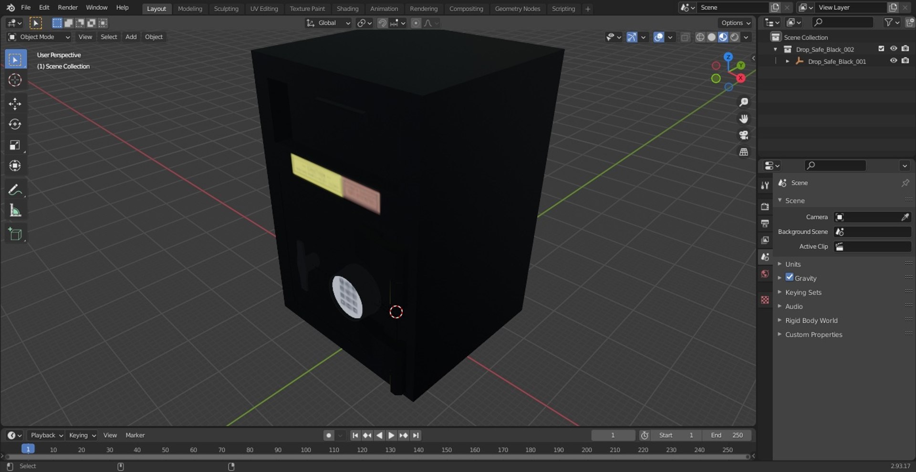Select the Scale tool
This screenshot has height=472, width=916.
(x=15, y=145)
